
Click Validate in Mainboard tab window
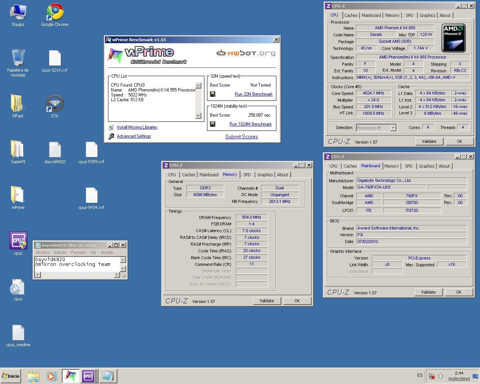(x=428, y=292)
